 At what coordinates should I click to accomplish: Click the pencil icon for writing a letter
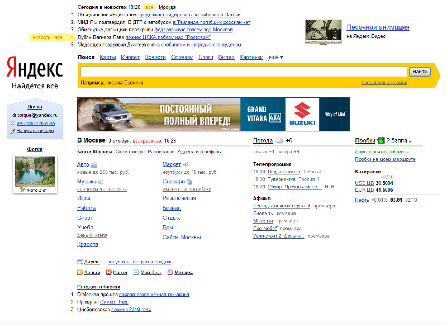point(12,131)
